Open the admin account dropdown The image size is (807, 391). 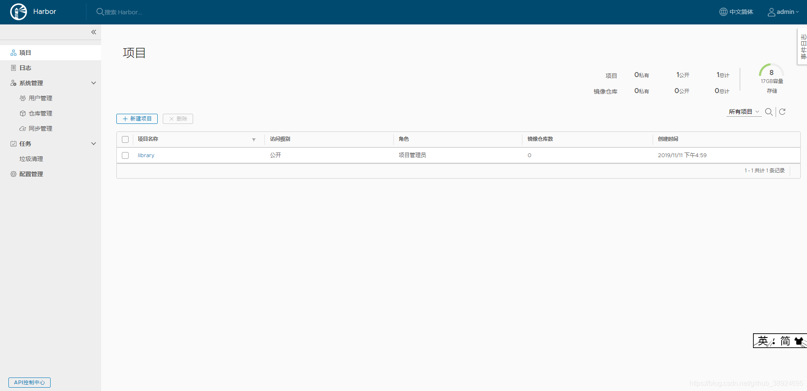(783, 12)
